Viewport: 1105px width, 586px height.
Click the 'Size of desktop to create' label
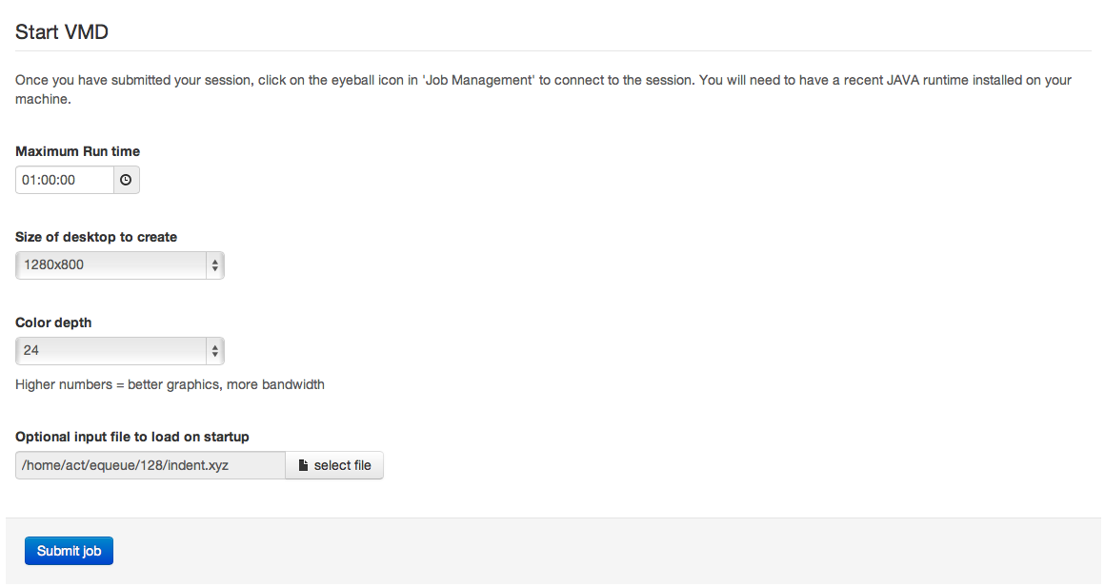[x=96, y=237]
